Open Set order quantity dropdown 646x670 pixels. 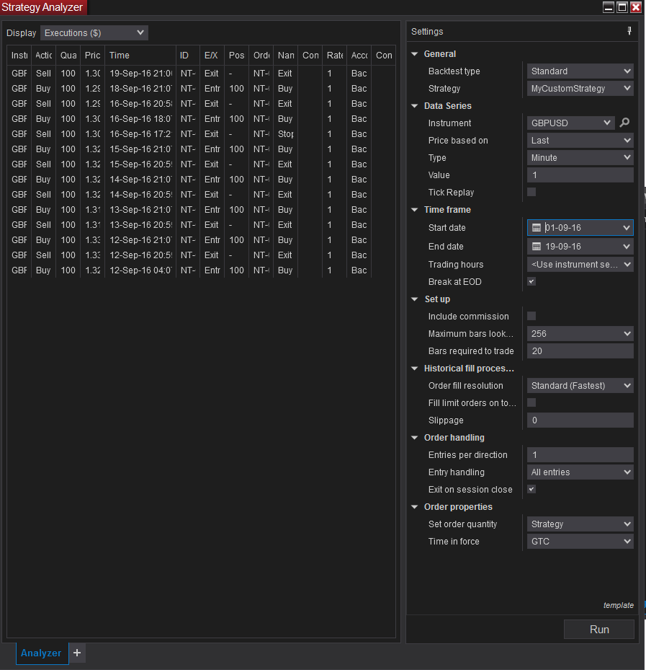click(x=580, y=524)
